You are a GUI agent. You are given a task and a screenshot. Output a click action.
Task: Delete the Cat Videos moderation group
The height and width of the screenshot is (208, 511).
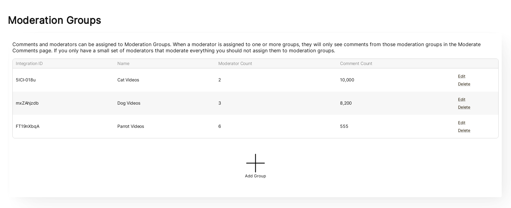pyautogui.click(x=464, y=84)
